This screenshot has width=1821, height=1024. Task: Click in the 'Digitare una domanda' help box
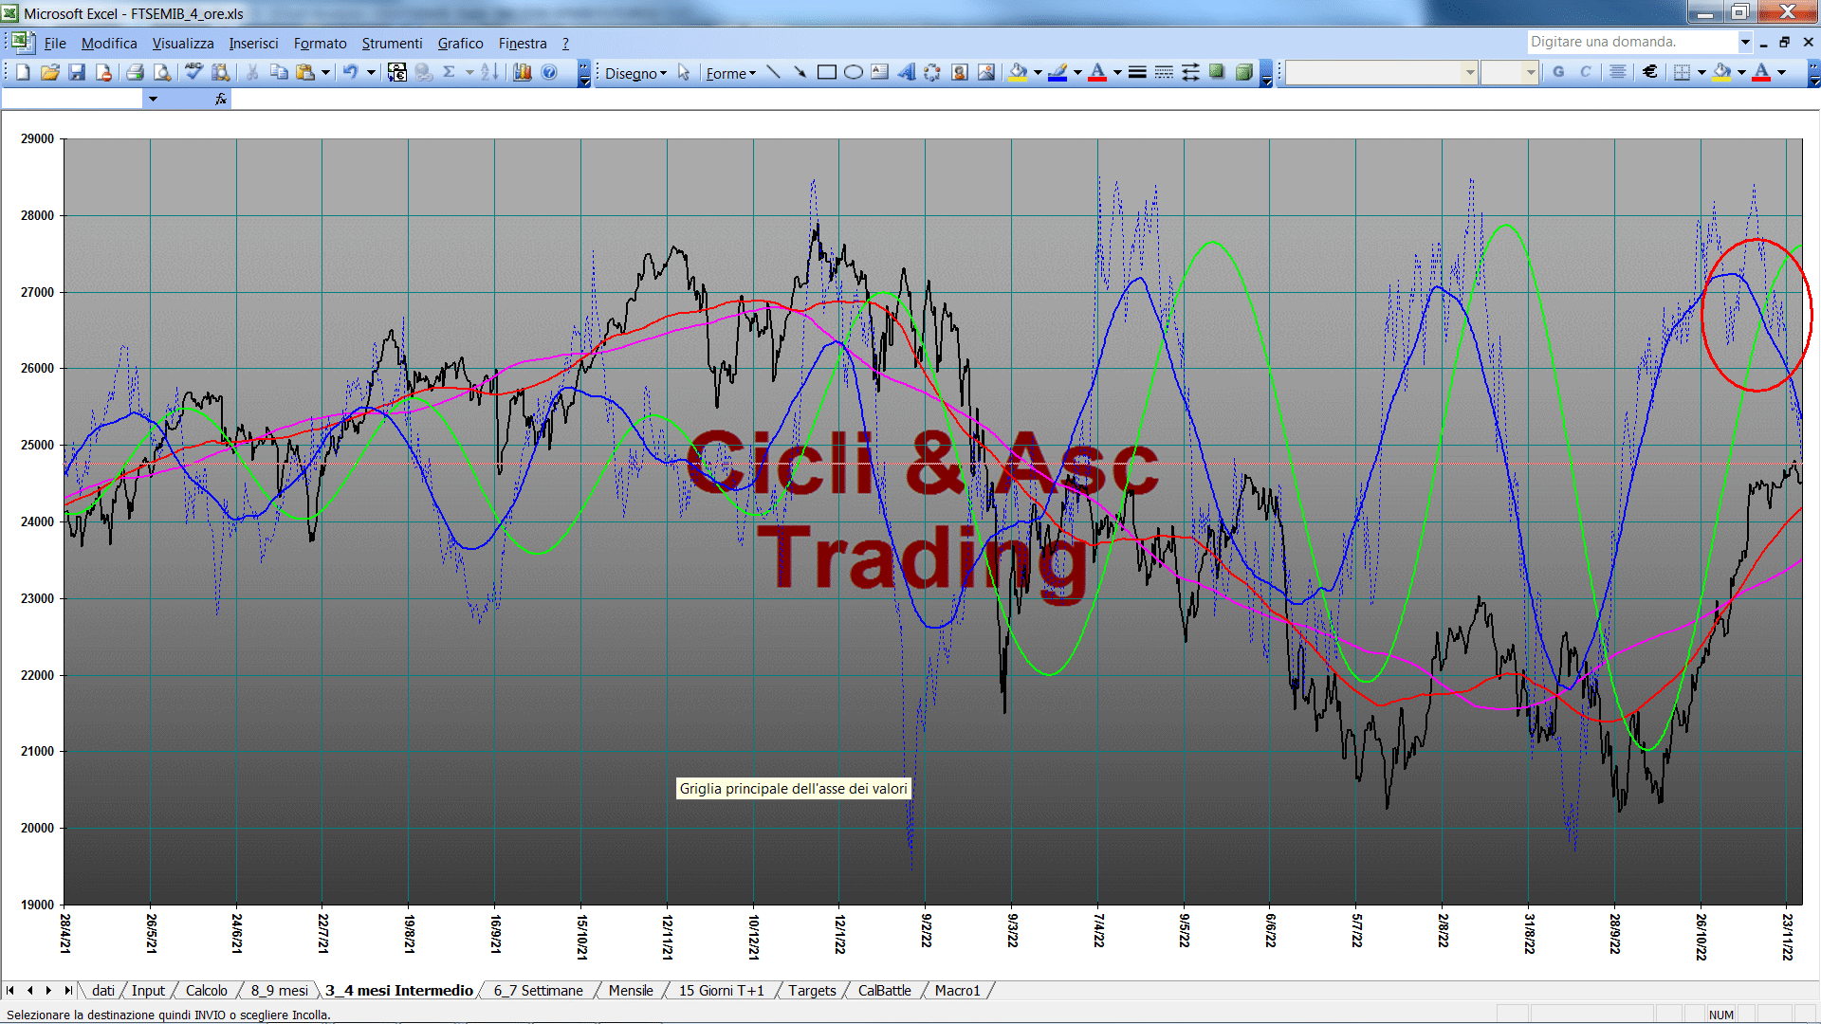(x=1631, y=42)
